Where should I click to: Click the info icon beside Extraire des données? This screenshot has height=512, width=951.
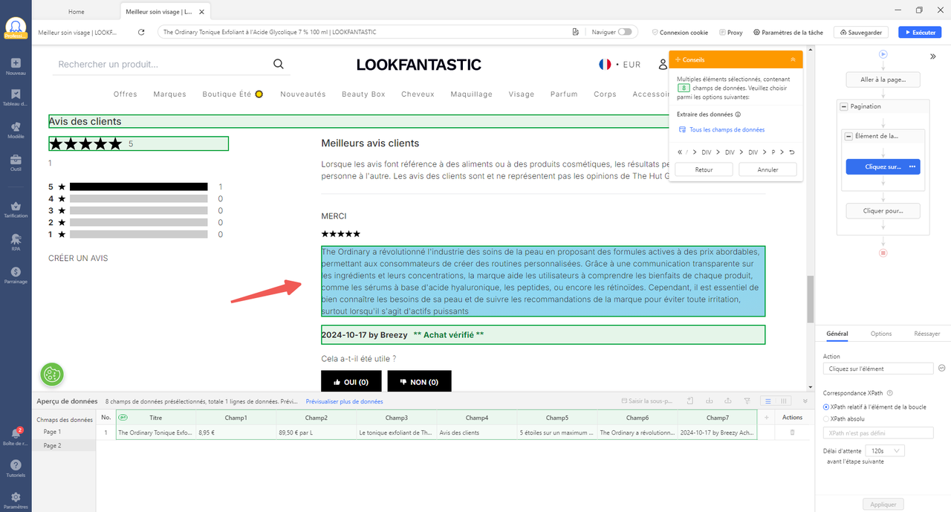738,114
